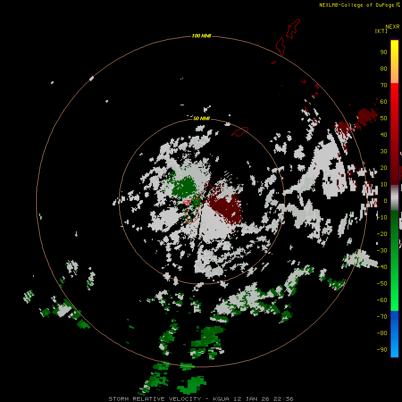Click the -80 value on the velocity scale
This screenshot has width=402, height=402.
tap(382, 333)
